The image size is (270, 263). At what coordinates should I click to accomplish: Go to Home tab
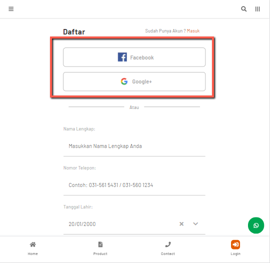(x=32, y=248)
